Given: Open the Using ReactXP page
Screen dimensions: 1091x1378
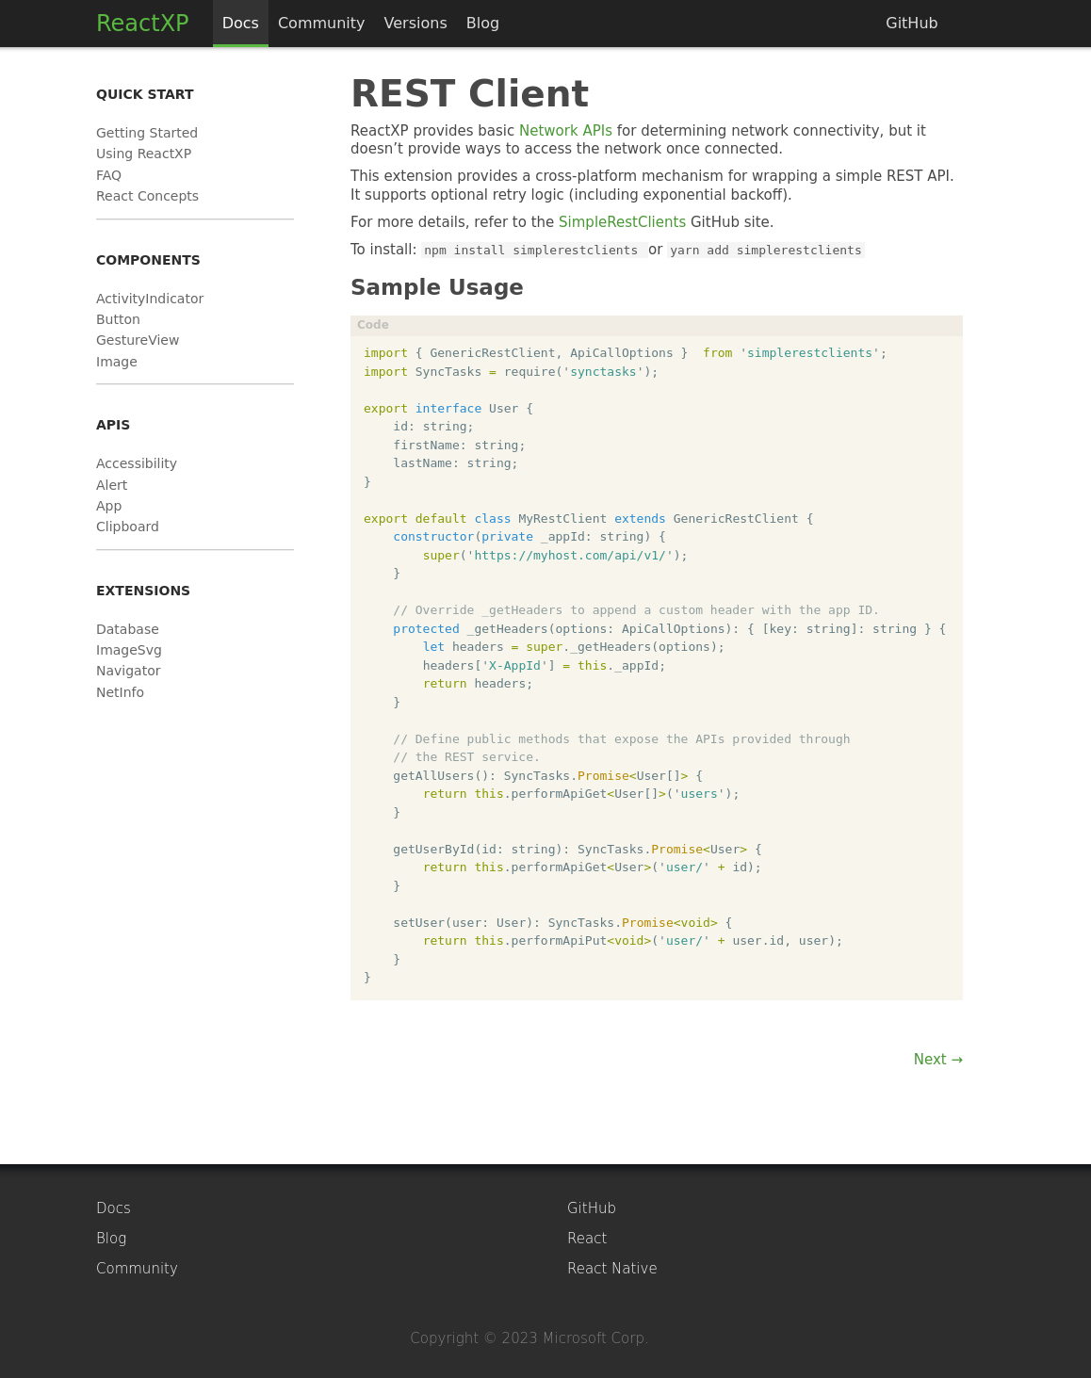Looking at the screenshot, I should coord(143,154).
